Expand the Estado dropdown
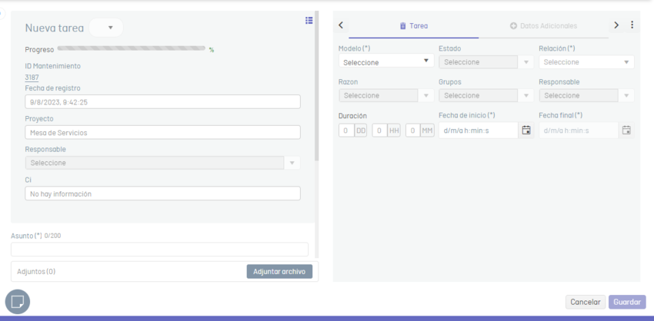 click(x=485, y=61)
